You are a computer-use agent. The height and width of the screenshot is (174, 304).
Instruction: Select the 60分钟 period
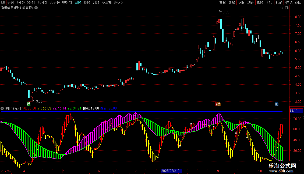(x=67, y=2)
